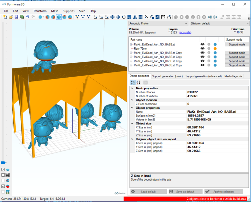Click the auto-arrange blocks icon
This screenshot has height=202, width=251.
click(157, 17)
